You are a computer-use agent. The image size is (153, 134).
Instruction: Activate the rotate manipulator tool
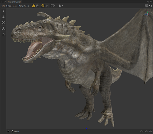click(x=4, y=23)
